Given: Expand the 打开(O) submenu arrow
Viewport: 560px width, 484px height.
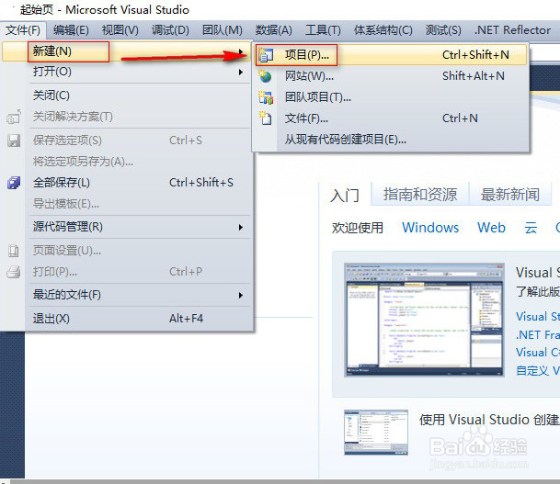Looking at the screenshot, I should click(241, 72).
